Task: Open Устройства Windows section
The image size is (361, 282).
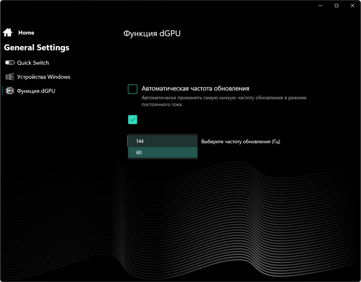Action: coord(44,77)
